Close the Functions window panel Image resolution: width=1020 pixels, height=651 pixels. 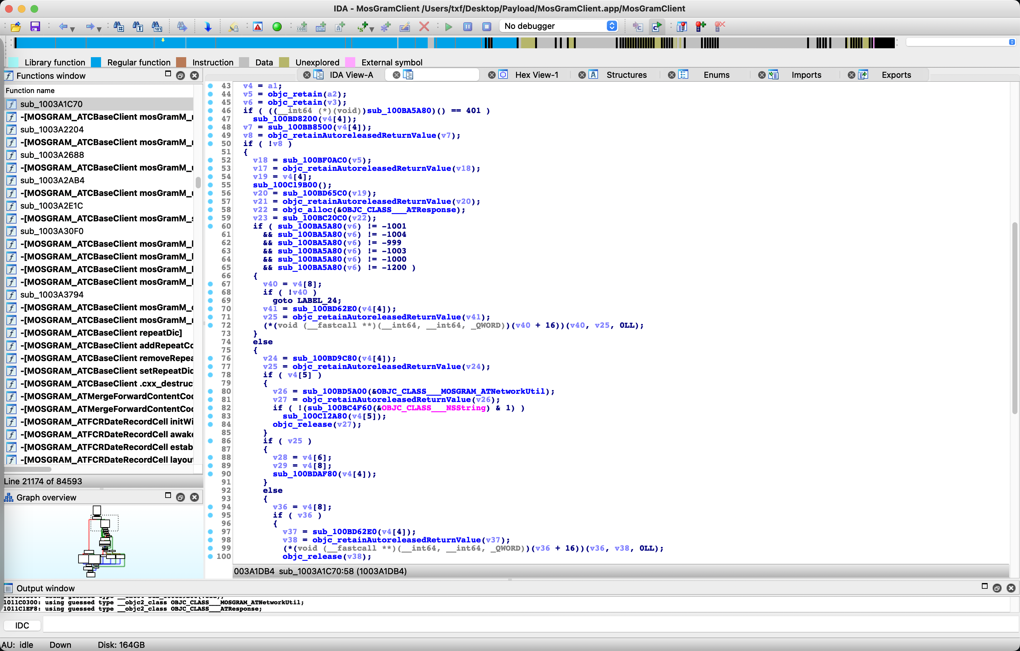(x=194, y=76)
